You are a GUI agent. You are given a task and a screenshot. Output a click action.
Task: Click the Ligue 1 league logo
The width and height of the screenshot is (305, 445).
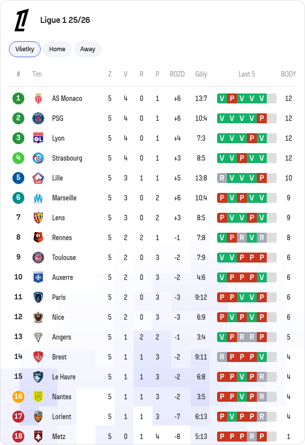21,20
